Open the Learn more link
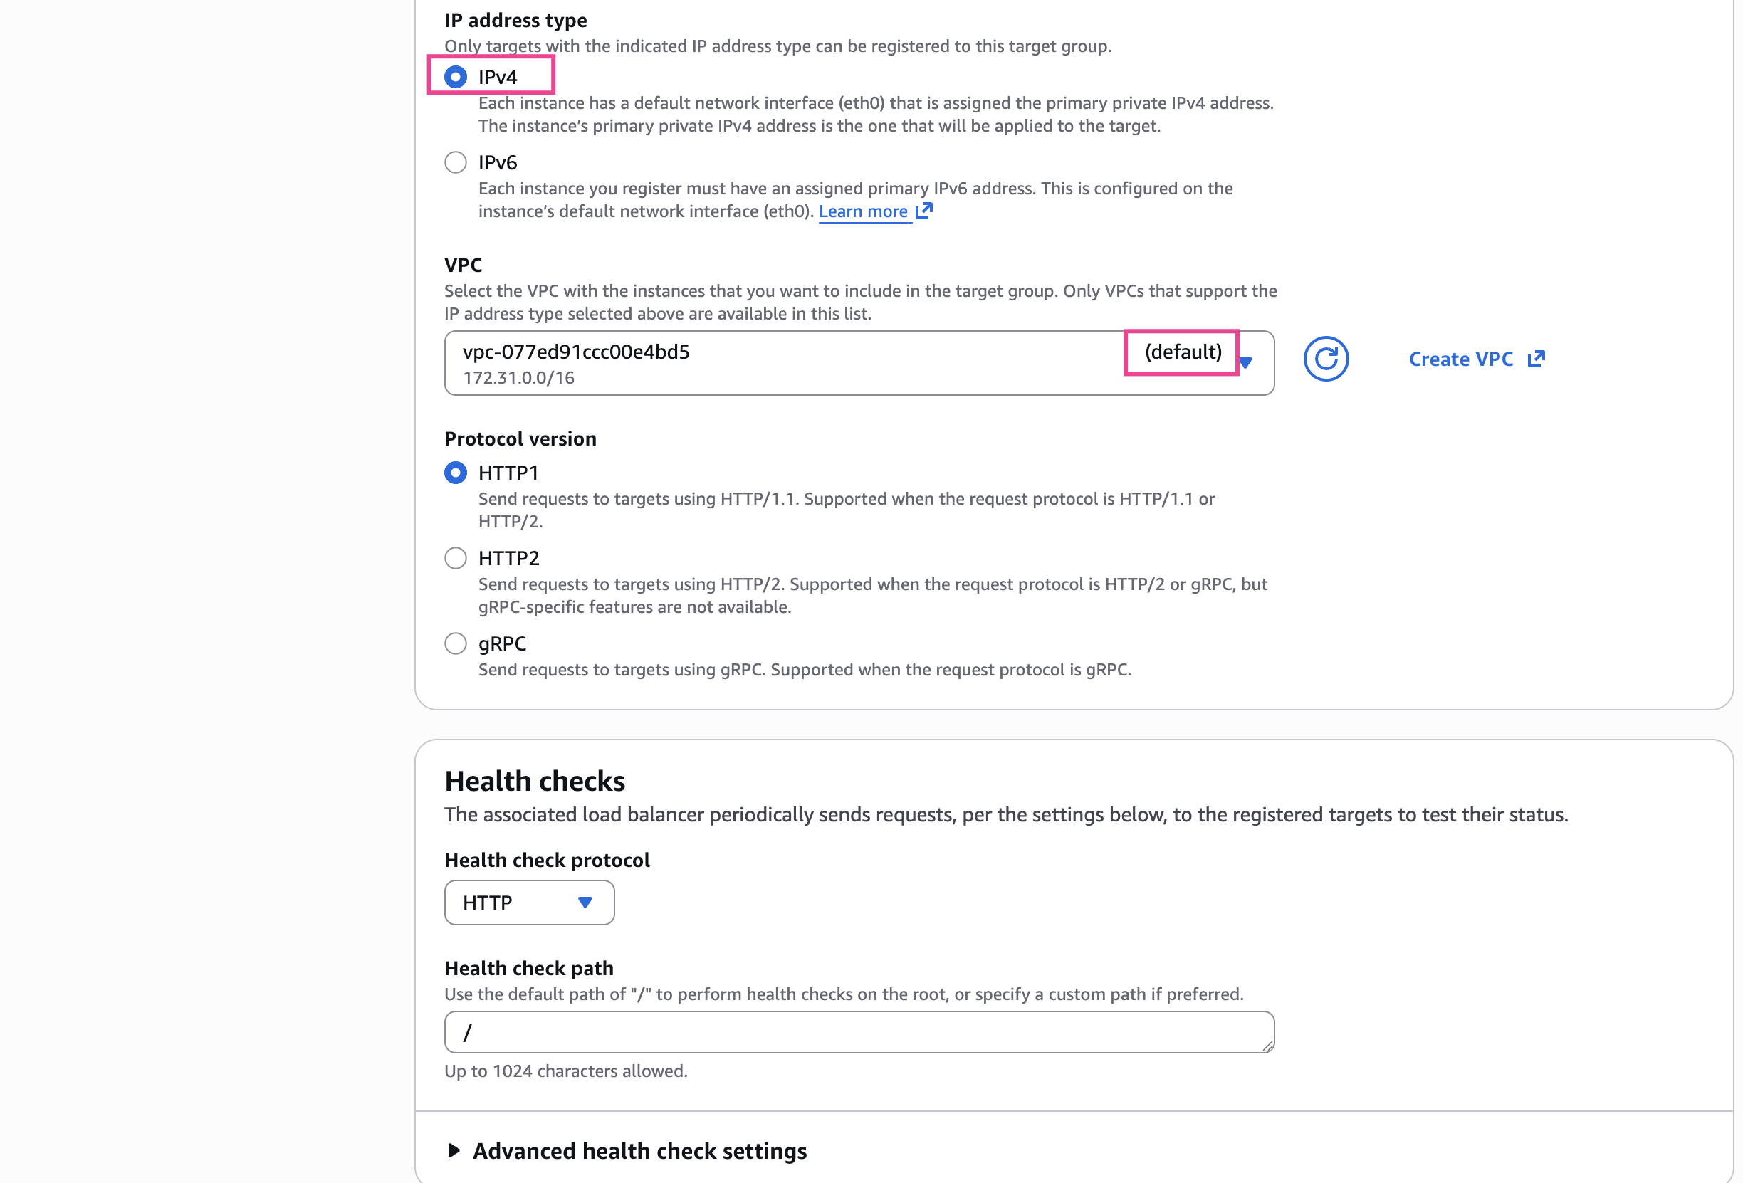The image size is (1743, 1183). pyautogui.click(x=862, y=211)
